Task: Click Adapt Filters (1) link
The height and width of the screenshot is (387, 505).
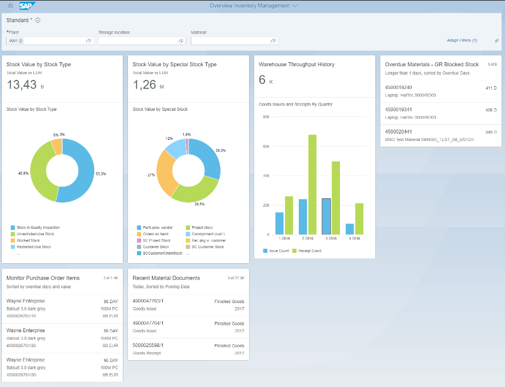Action: [462, 41]
